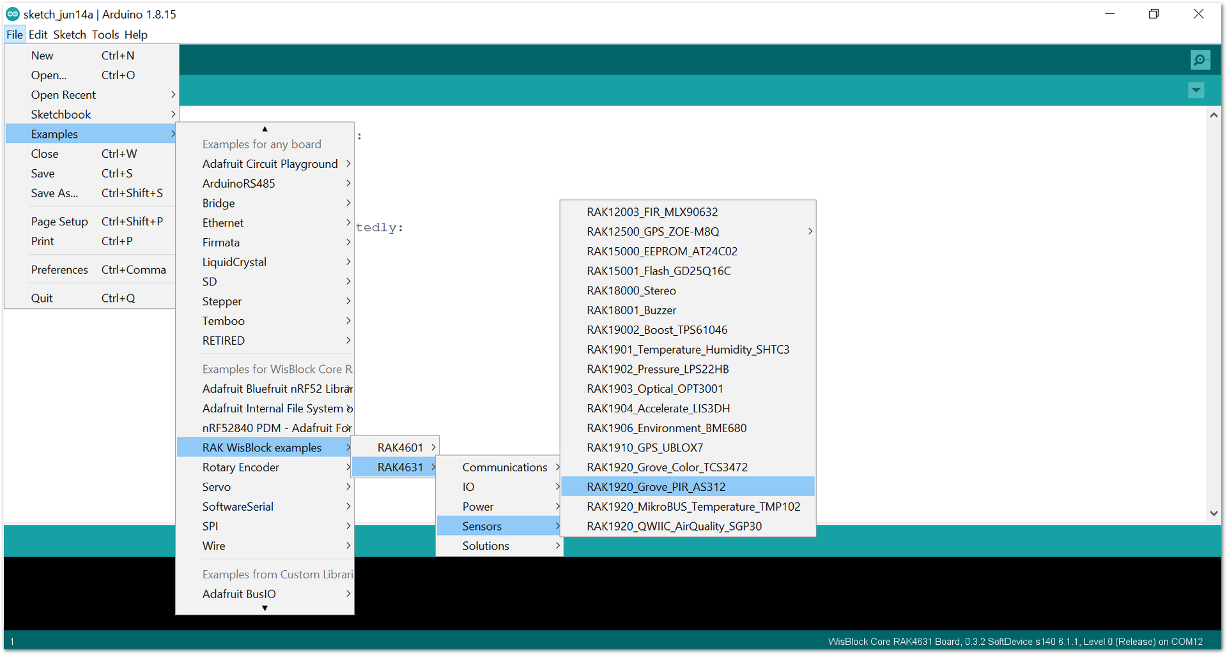Open RAK1906_Environment_BME680 example
The width and height of the screenshot is (1227, 655).
[688, 428]
